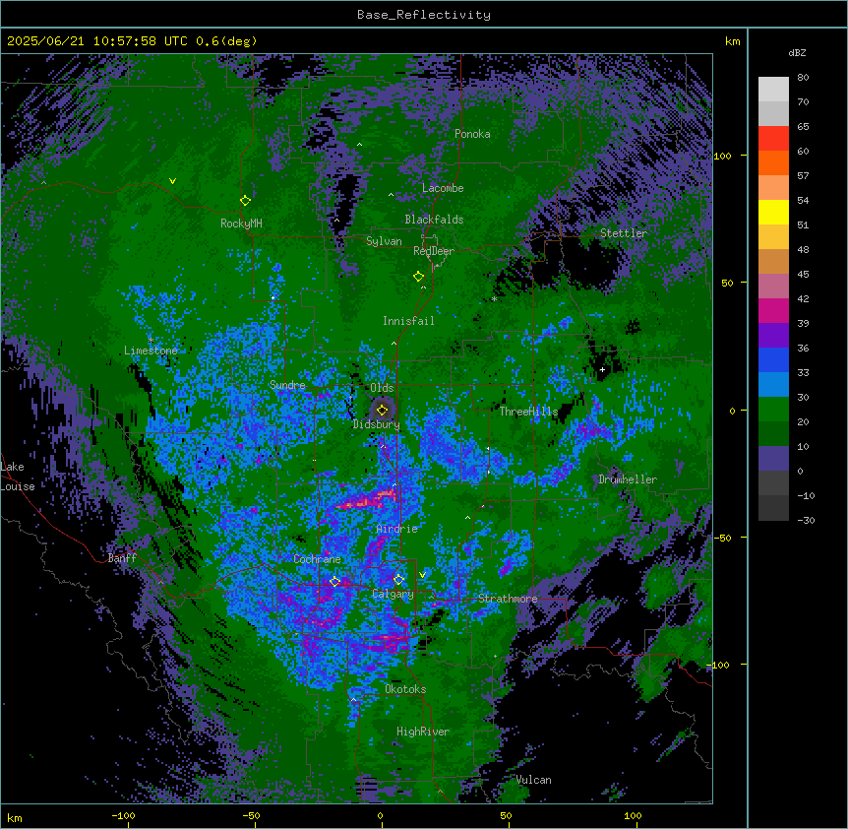Click the yellow radar-site diamond above Didsbury
Image resolution: width=848 pixels, height=829 pixels.
coord(383,410)
